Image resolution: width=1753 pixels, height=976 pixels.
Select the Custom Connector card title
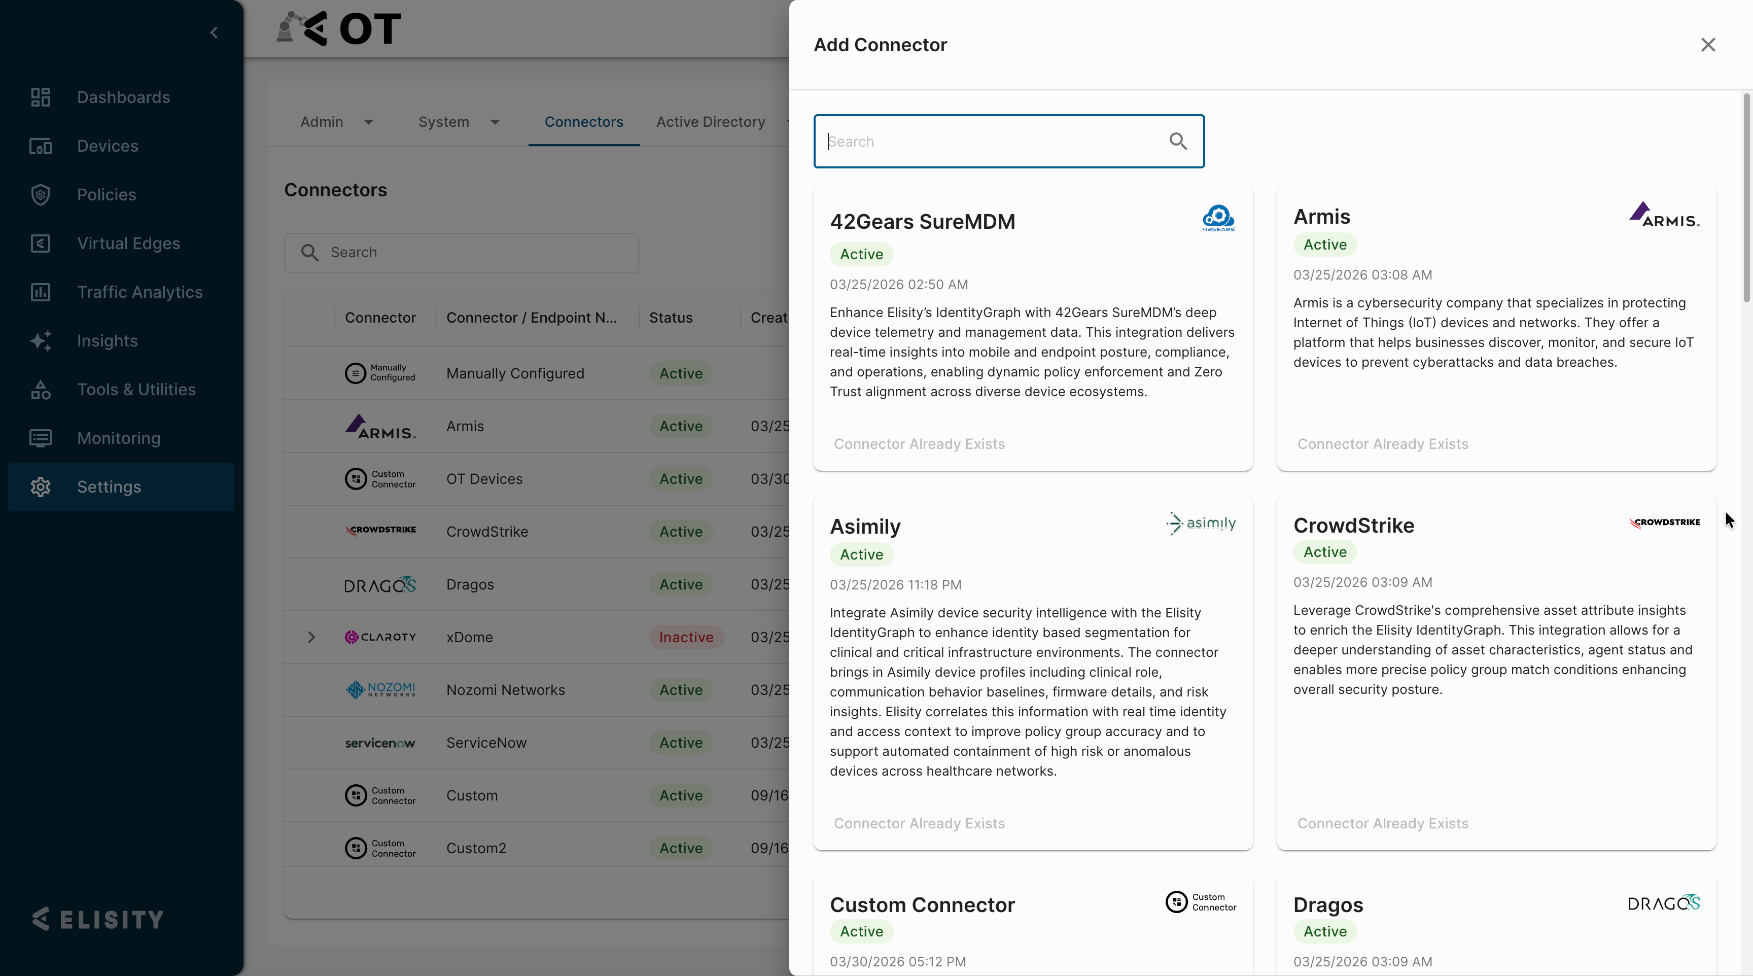point(922,905)
